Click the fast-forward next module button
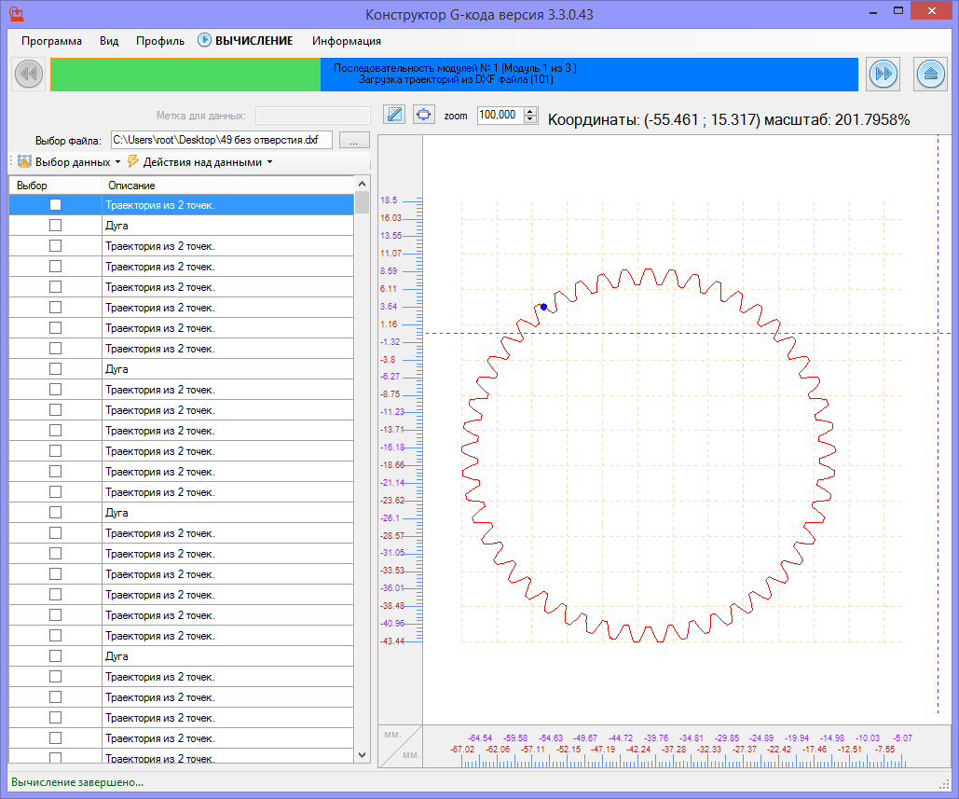The width and height of the screenshot is (959, 799). pyautogui.click(x=883, y=74)
